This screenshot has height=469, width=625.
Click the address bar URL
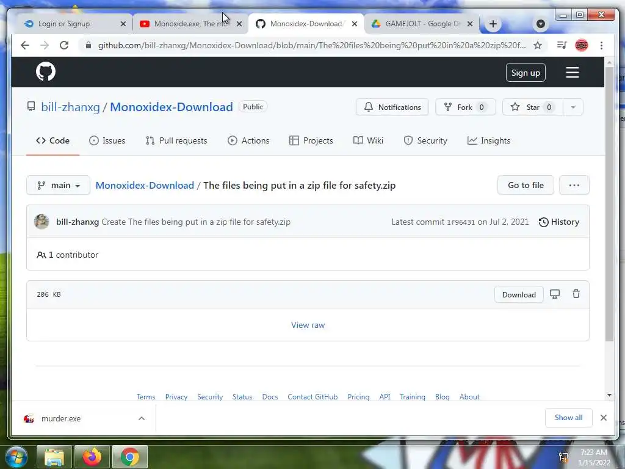(x=312, y=45)
